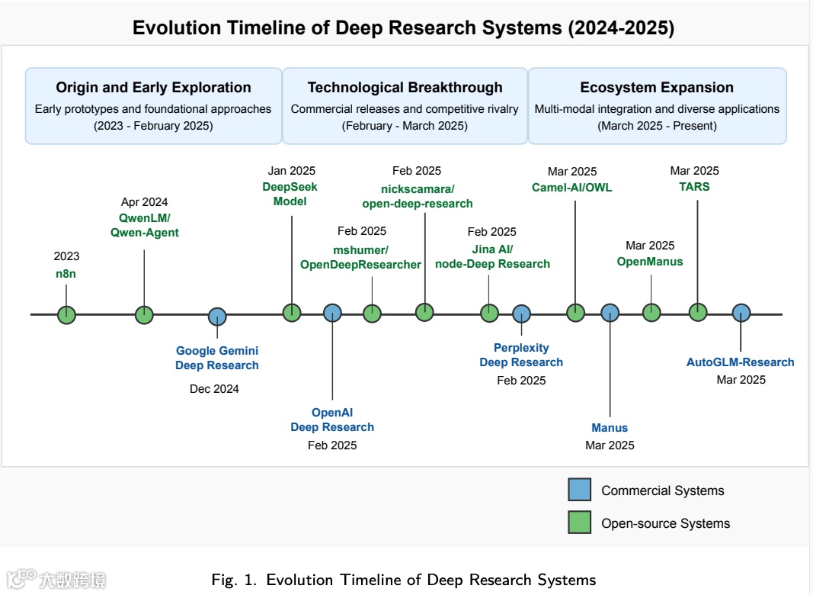Click the chart title Evolution Timeline of Deep Research Systems

[403, 27]
